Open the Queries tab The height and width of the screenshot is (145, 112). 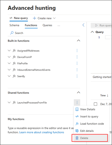tap(47, 25)
